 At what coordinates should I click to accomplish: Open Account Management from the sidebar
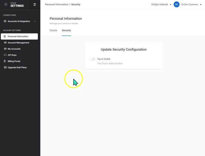18,43
